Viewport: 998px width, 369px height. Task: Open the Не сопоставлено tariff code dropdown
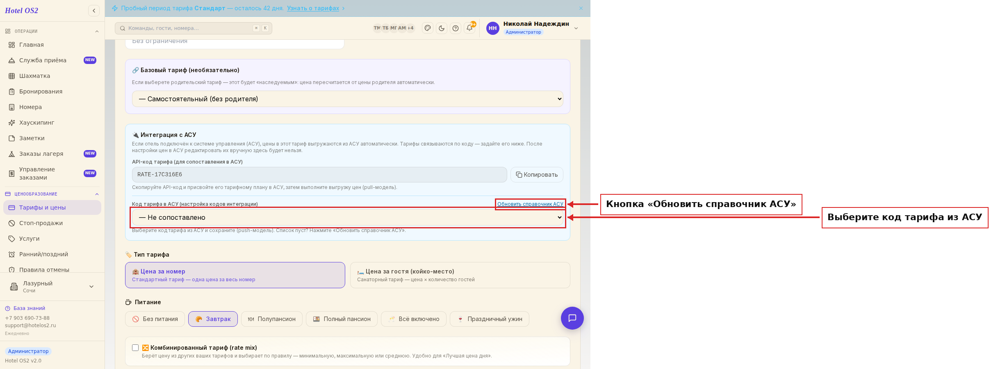347,217
